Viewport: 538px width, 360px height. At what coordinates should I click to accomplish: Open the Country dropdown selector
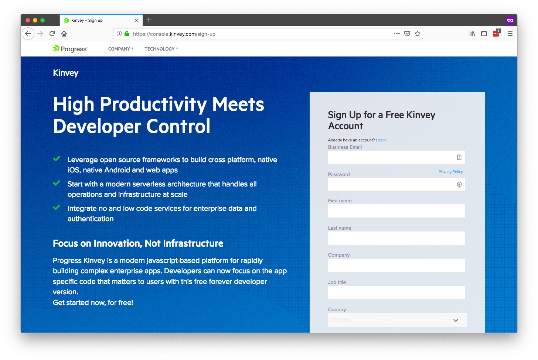tap(397, 320)
